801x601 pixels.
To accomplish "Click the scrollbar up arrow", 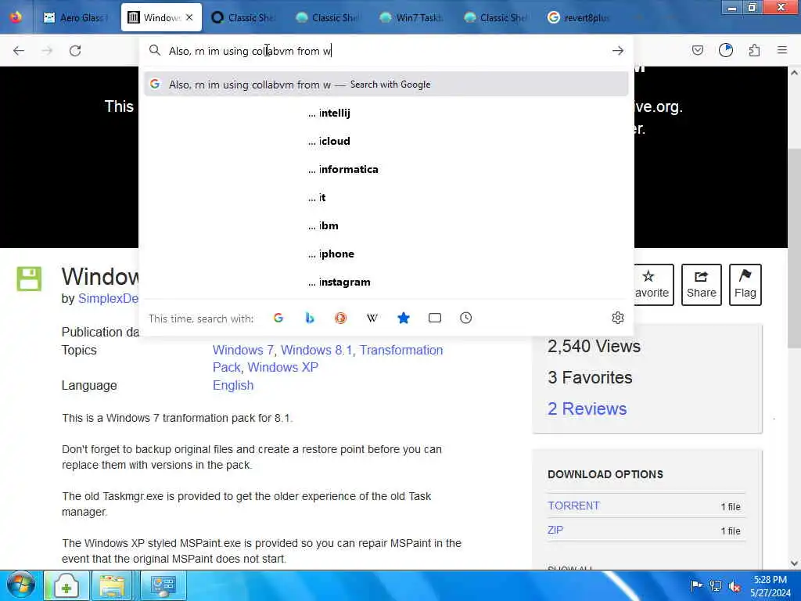I will coord(794,73).
